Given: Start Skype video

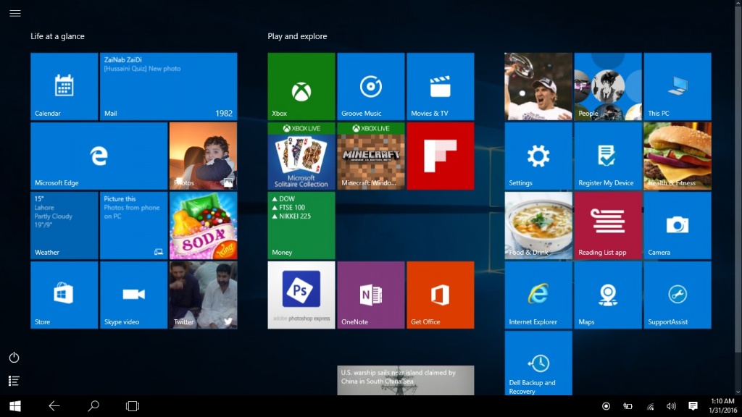Looking at the screenshot, I should tap(133, 295).
